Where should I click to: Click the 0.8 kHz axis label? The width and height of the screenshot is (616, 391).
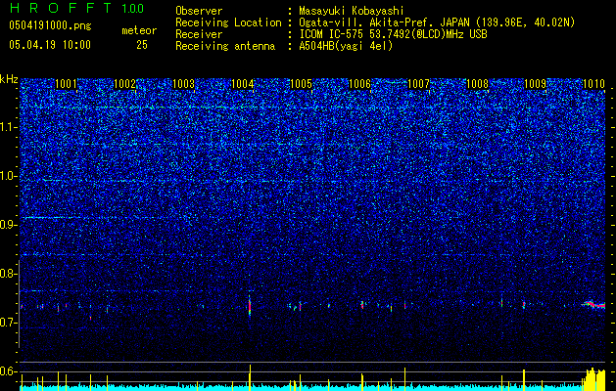pyautogui.click(x=8, y=274)
